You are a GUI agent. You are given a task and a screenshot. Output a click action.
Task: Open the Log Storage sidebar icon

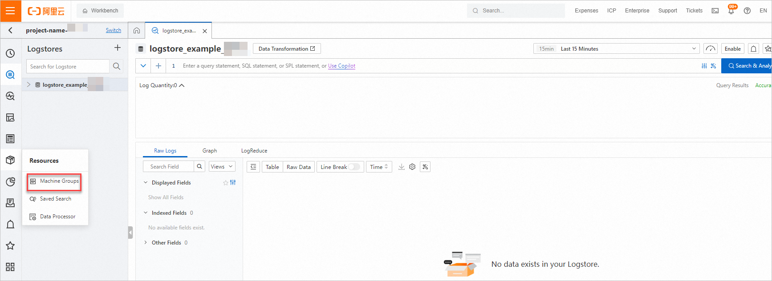pyautogui.click(x=10, y=75)
